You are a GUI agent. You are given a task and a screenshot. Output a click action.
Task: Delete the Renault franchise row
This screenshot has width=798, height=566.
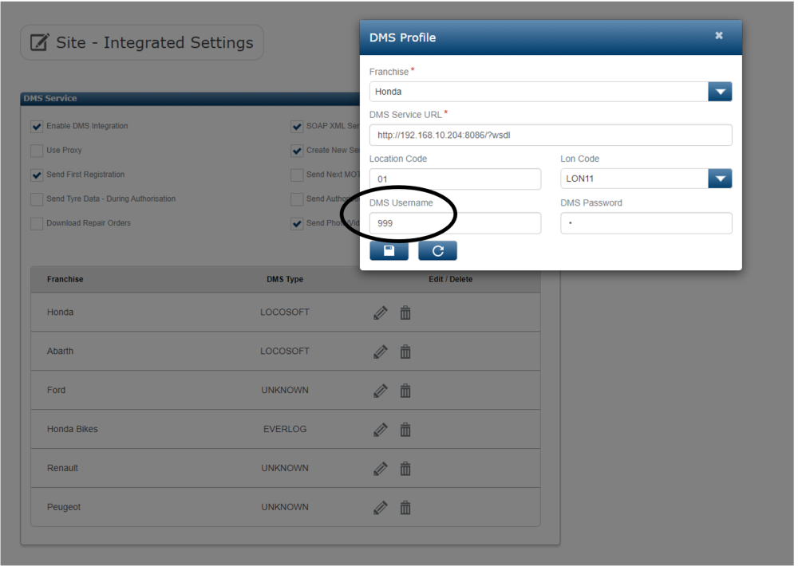405,469
